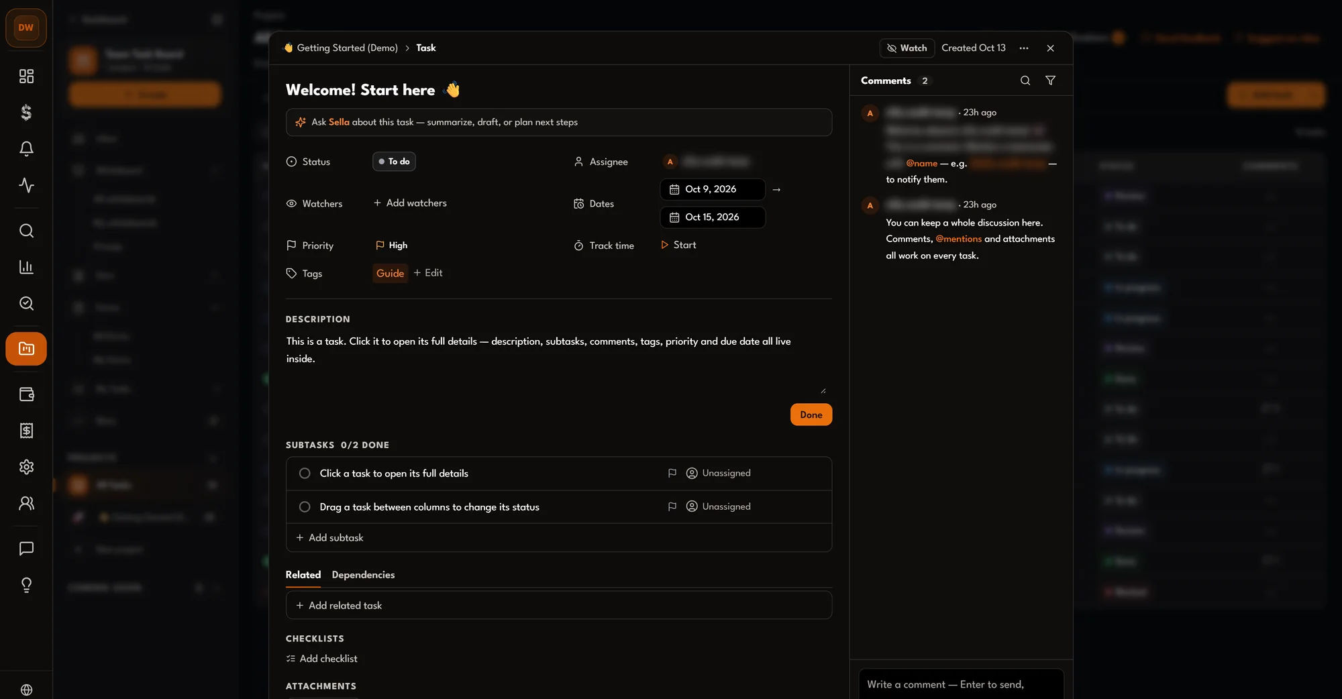Search comments with magnifier icon
The height and width of the screenshot is (699, 1342).
pyautogui.click(x=1025, y=80)
